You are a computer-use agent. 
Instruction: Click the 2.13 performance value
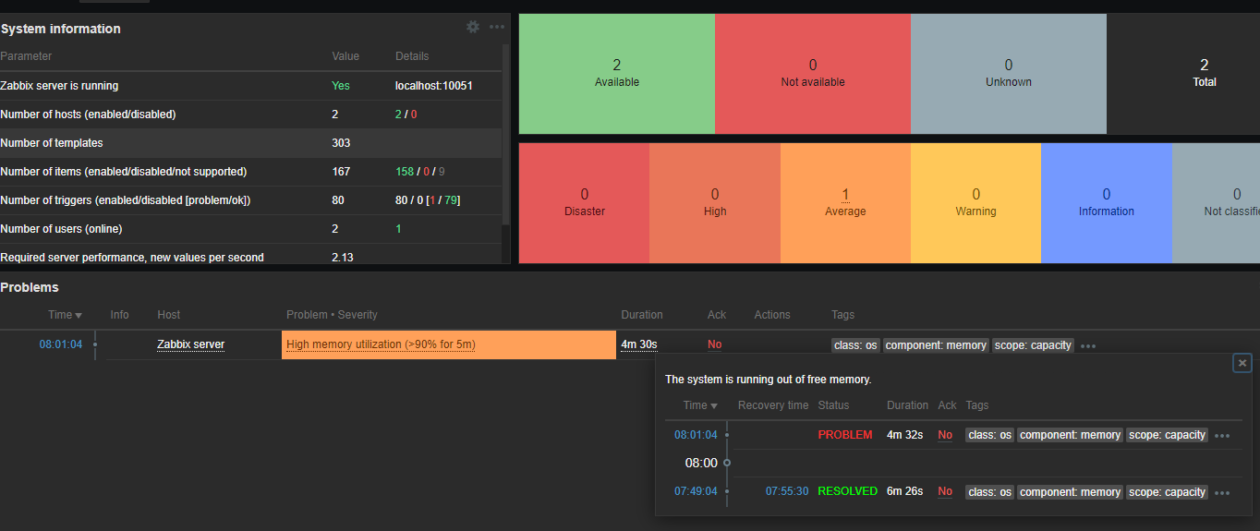coord(343,258)
